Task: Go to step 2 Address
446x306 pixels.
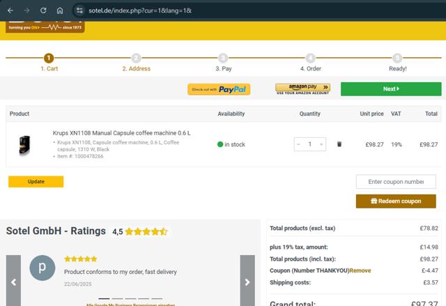Action: click(x=137, y=68)
